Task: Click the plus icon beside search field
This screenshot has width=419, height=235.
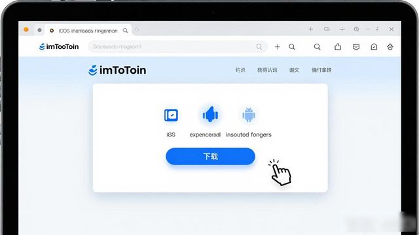Action: pos(278,47)
